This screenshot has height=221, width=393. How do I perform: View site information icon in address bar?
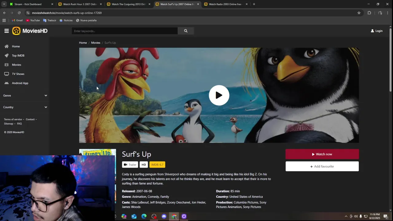28,13
